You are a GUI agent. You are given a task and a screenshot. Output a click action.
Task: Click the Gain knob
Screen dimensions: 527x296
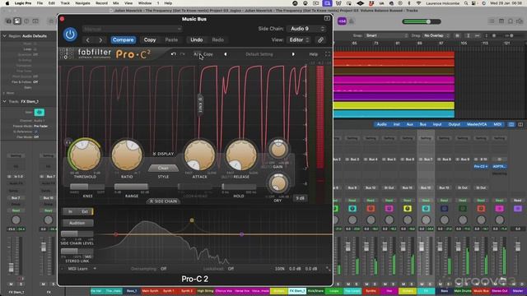click(x=278, y=150)
